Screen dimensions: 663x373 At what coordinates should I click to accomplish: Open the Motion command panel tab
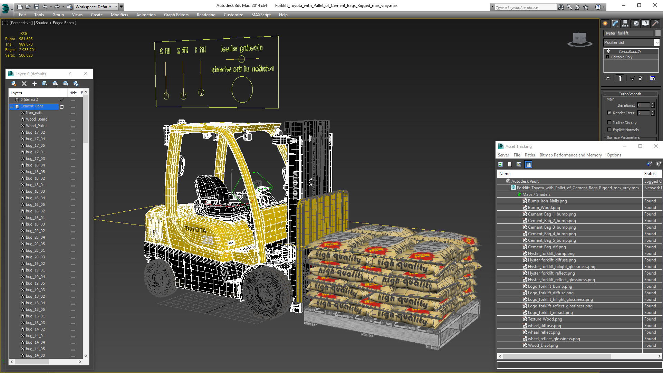click(636, 23)
